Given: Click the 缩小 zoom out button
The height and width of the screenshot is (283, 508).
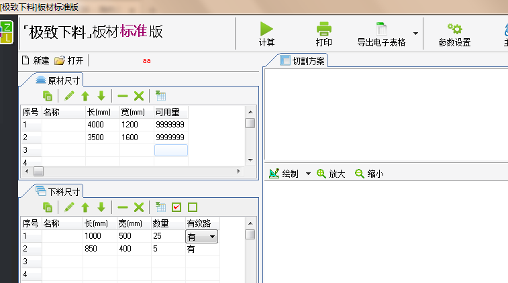Looking at the screenshot, I should click(x=369, y=174).
